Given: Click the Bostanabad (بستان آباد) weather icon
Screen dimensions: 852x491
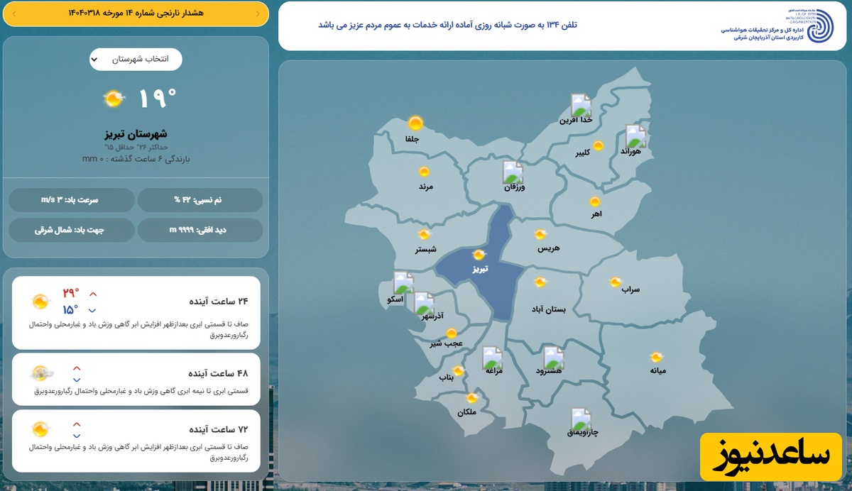Looking at the screenshot, I should point(540,282).
